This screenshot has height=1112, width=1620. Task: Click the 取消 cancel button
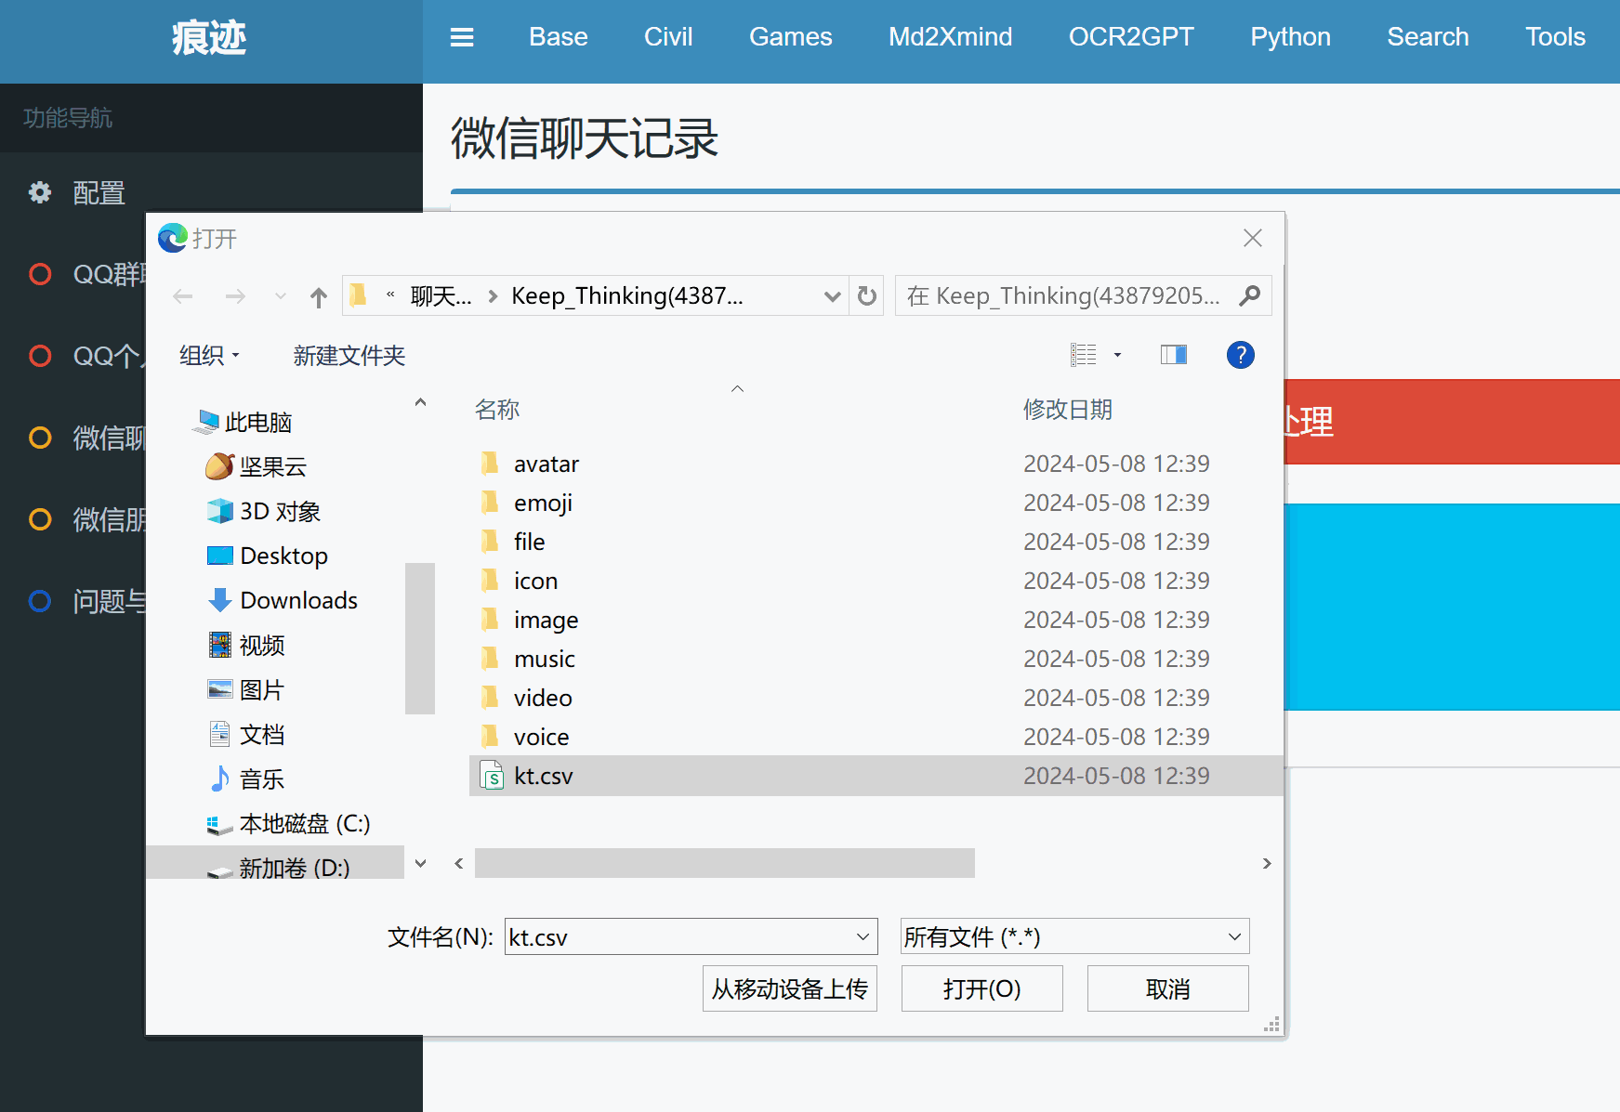1167,988
